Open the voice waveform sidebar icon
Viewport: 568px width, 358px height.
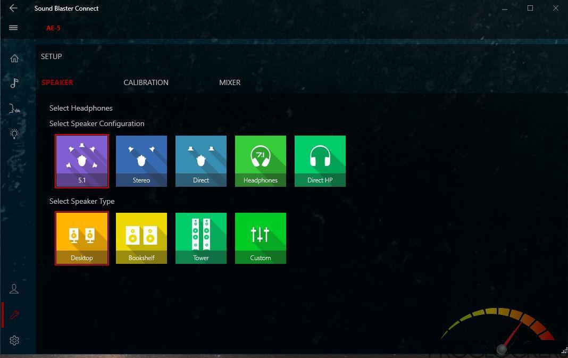(14, 108)
